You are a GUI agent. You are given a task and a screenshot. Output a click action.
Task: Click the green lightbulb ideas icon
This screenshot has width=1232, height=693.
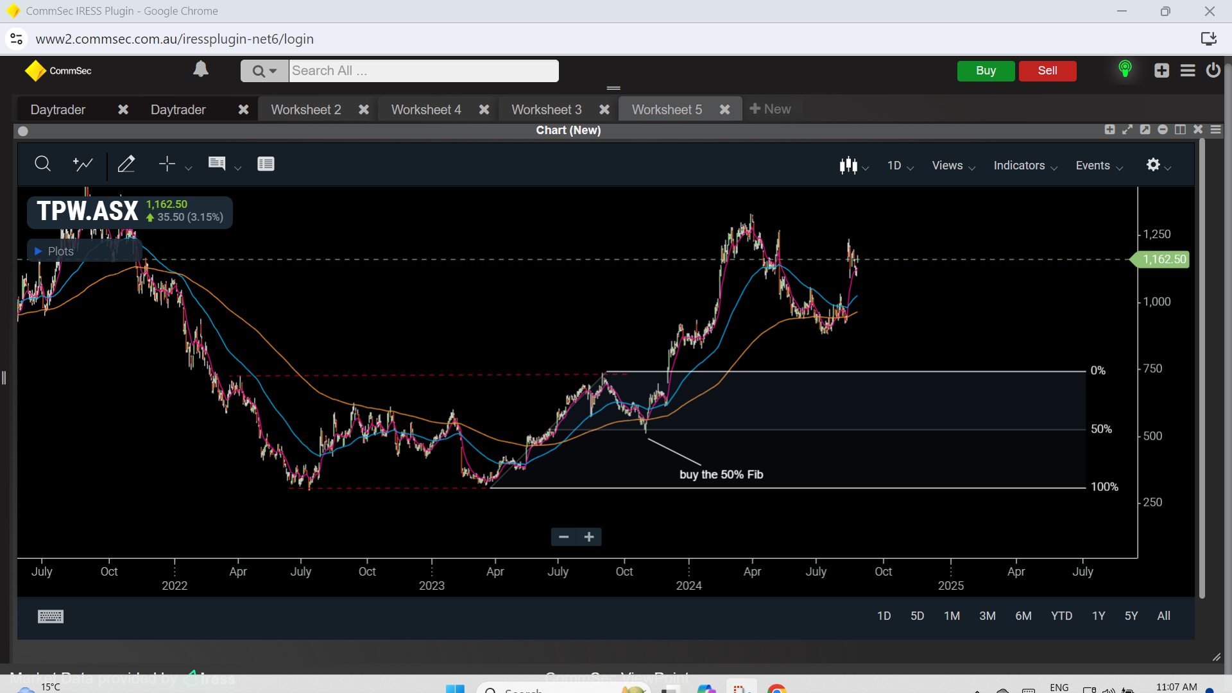point(1125,69)
